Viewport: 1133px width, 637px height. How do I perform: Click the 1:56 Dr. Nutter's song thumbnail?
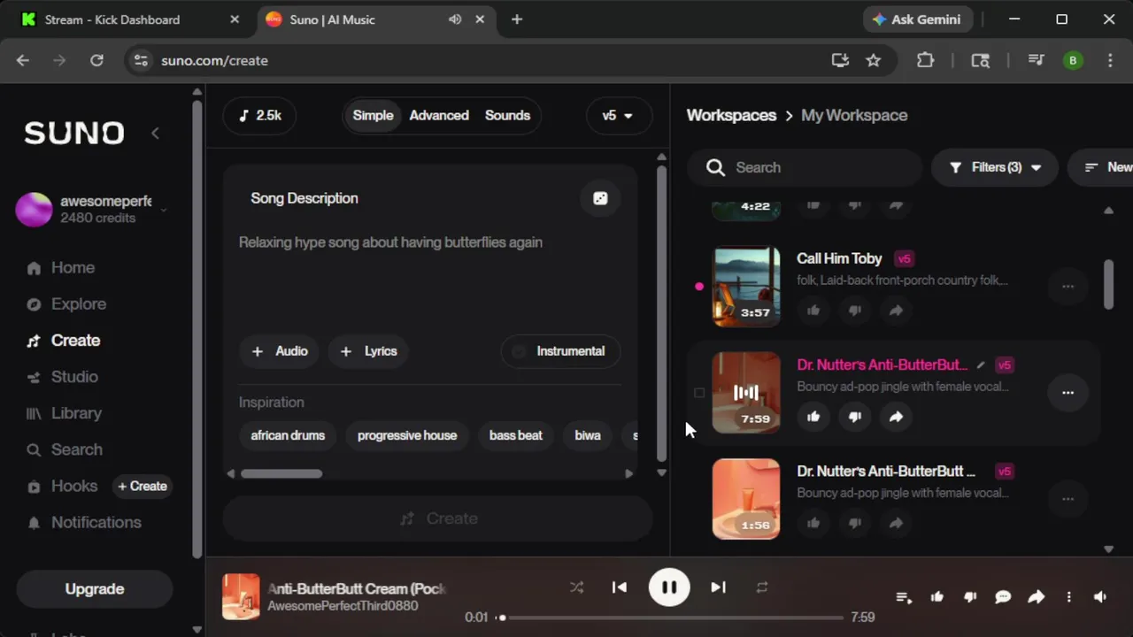(x=746, y=499)
